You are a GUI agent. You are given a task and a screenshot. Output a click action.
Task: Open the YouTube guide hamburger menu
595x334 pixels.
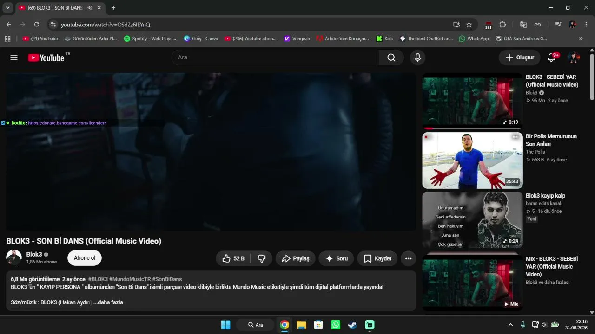tap(14, 58)
